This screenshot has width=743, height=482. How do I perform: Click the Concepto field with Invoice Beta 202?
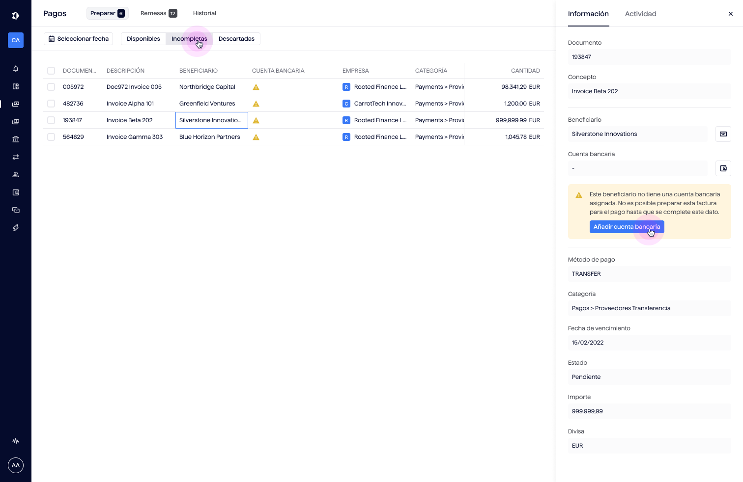[649, 91]
